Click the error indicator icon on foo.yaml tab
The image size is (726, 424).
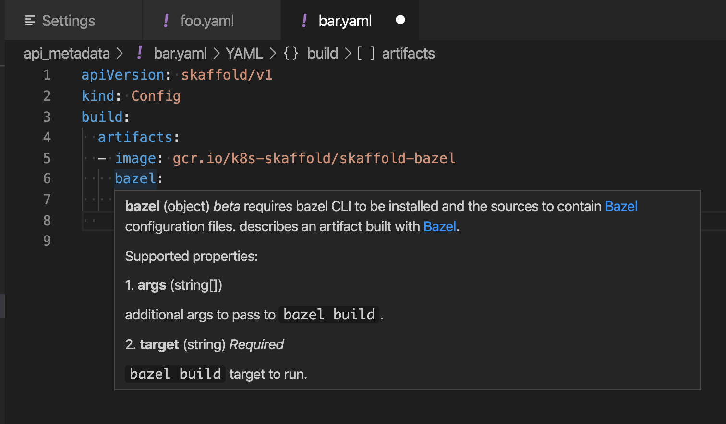click(x=166, y=20)
